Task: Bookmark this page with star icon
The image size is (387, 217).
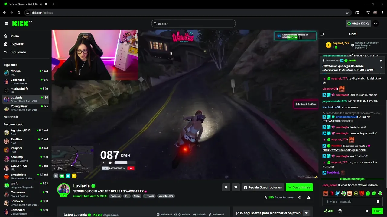Action: (347, 13)
